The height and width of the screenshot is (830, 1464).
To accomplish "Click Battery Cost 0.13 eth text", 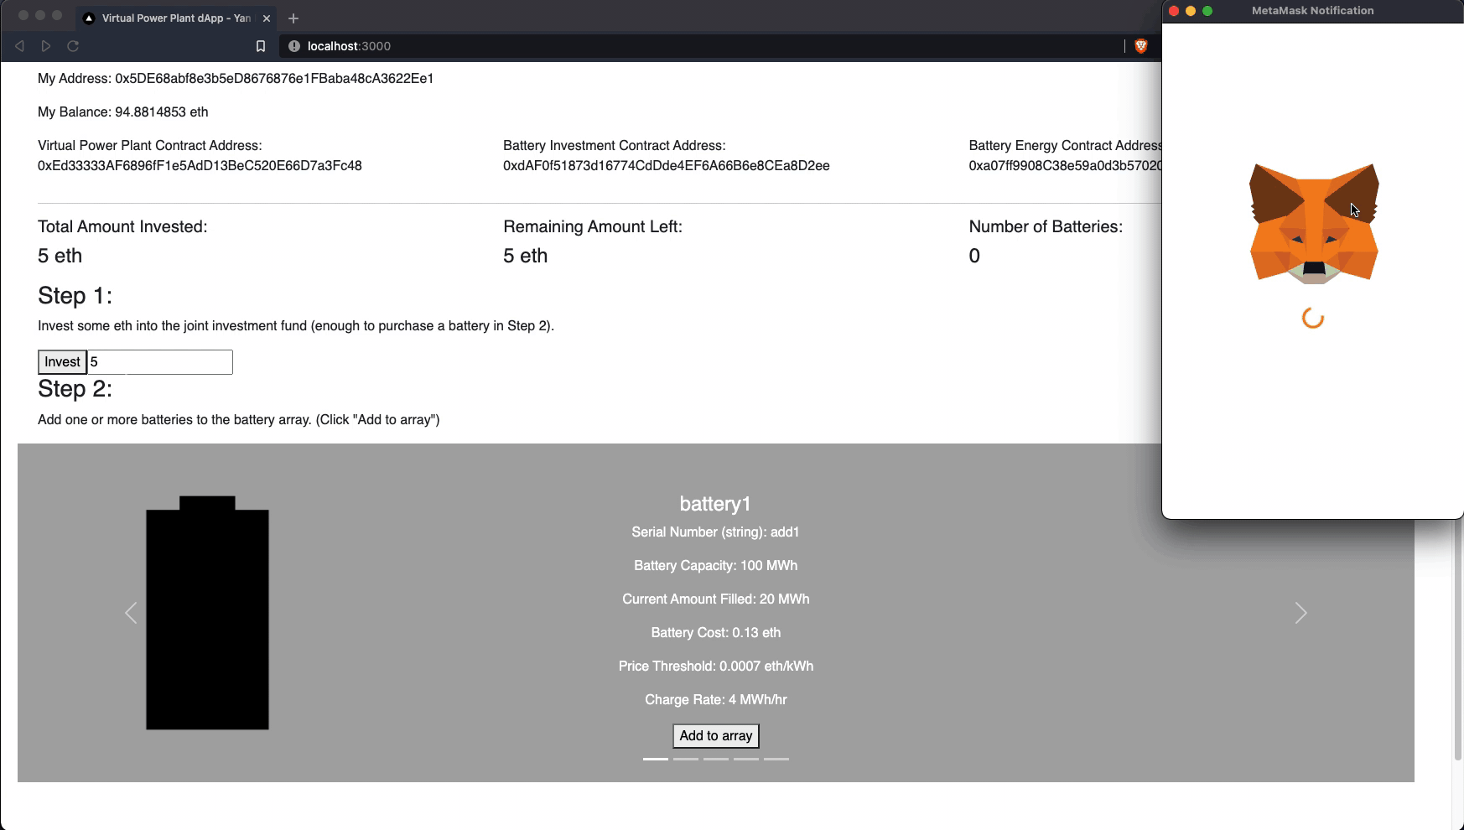I will pos(715,633).
